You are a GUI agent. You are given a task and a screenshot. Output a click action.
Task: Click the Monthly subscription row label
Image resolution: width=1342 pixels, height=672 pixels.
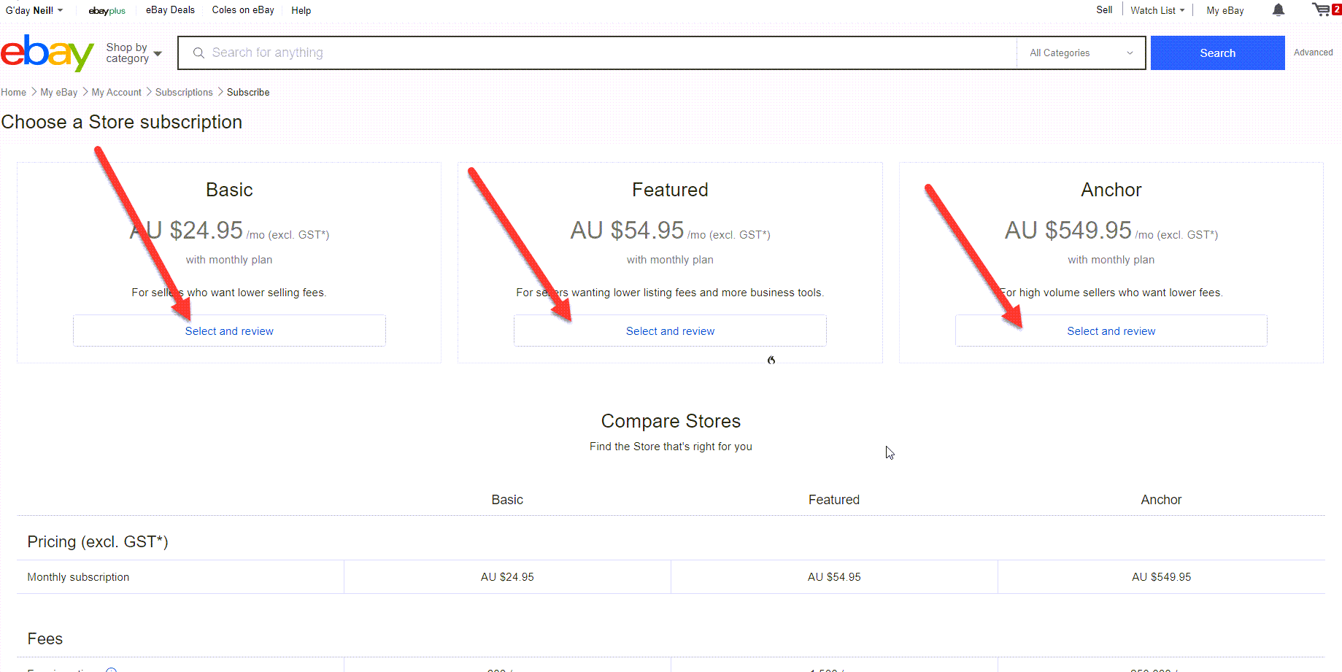click(78, 577)
